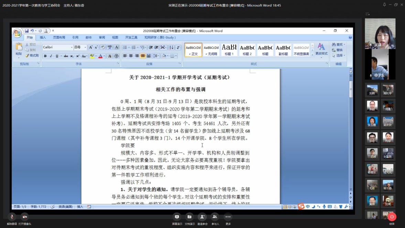Apply center paragraph alignment

pos(131,56)
